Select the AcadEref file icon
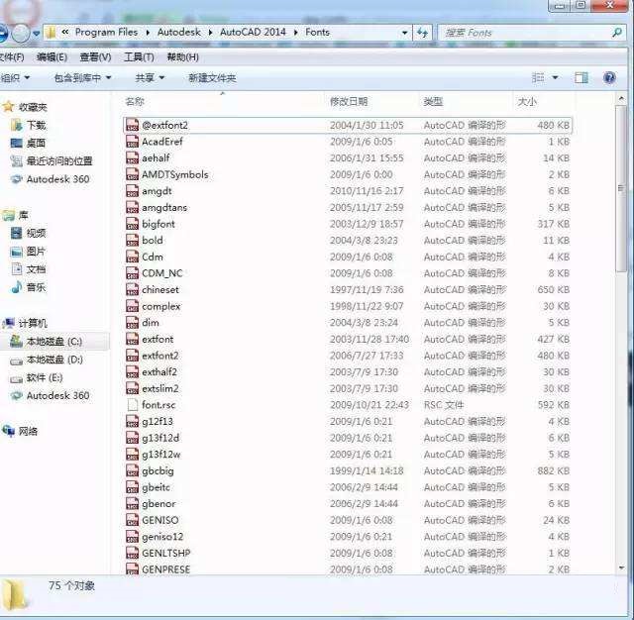Viewport: 634px width, 620px height. [132, 142]
